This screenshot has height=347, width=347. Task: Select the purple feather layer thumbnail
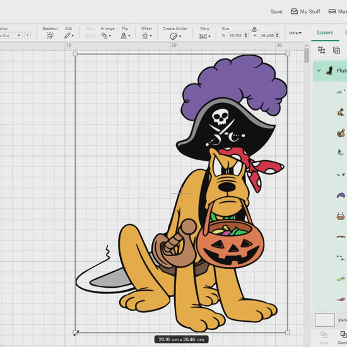click(341, 196)
